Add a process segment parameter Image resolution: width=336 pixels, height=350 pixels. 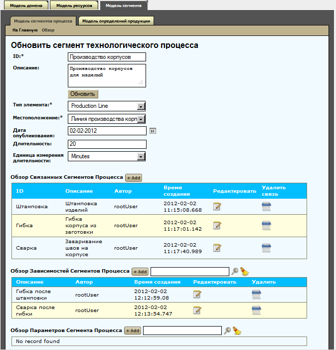(x=133, y=331)
